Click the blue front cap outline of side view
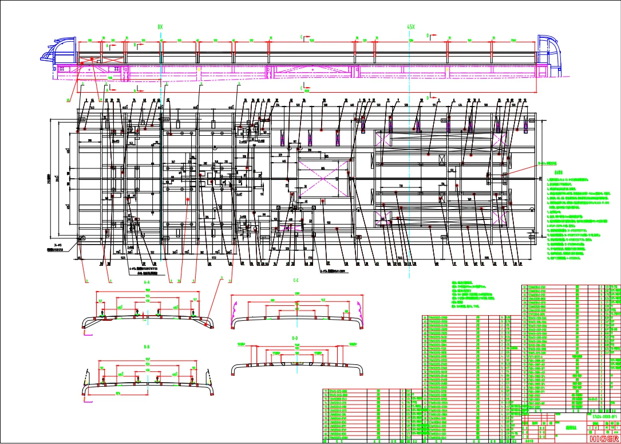Image resolution: width=621 pixels, height=444 pixels. point(58,50)
